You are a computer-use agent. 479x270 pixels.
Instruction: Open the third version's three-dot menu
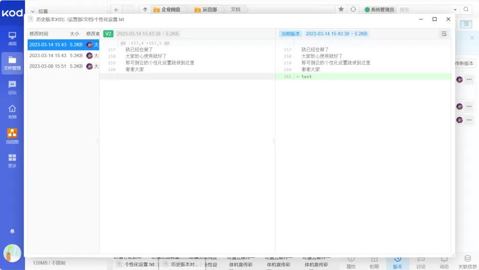[x=469, y=120]
